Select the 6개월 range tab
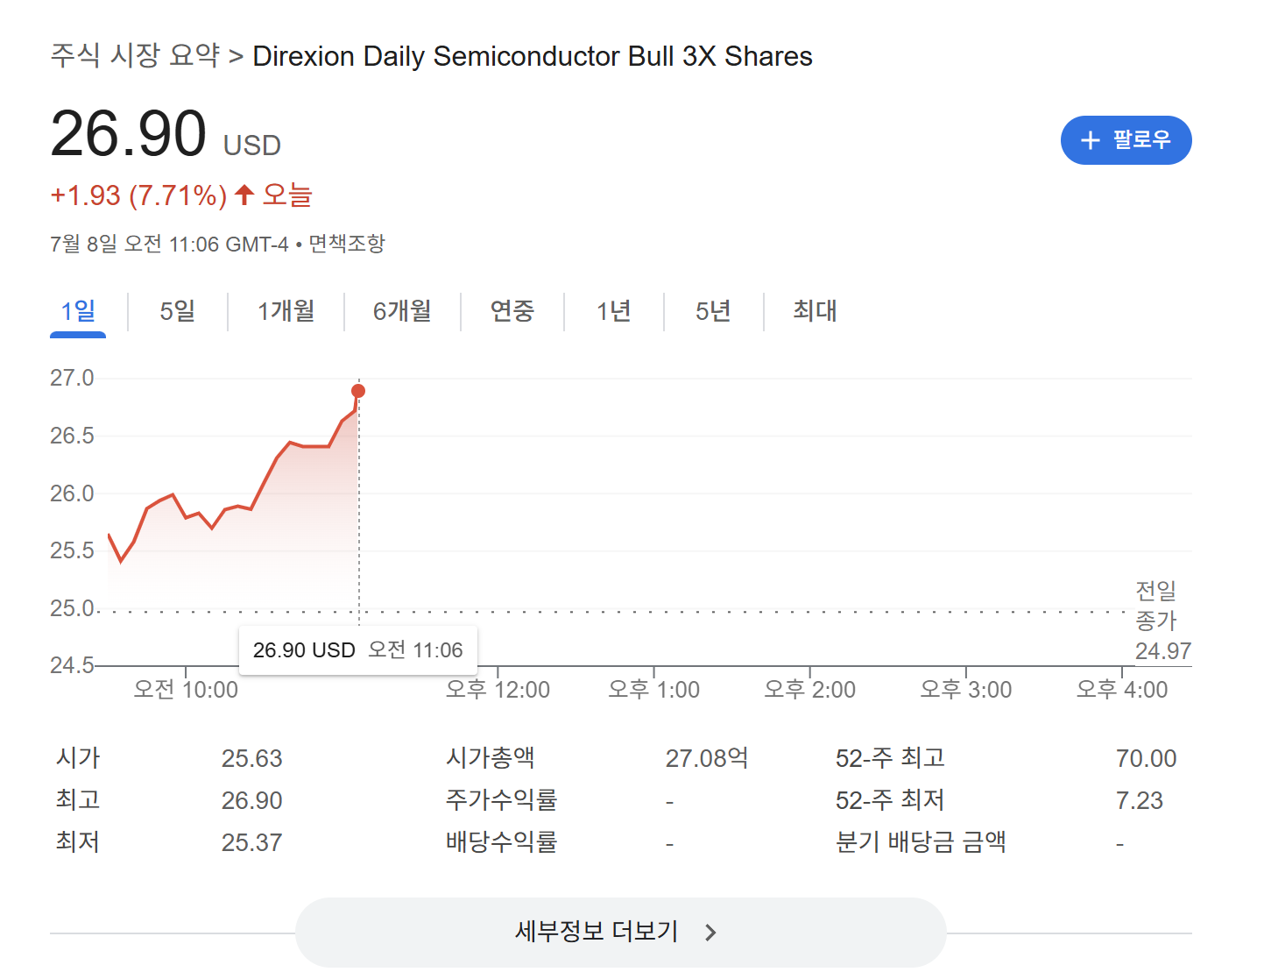This screenshot has width=1264, height=972. point(402,311)
